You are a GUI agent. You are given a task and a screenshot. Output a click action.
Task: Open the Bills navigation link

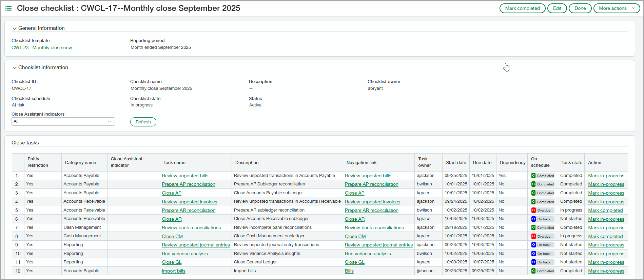point(349,271)
